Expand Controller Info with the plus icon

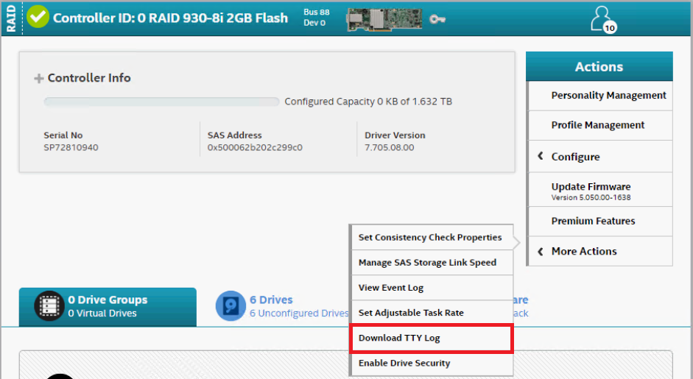click(x=39, y=79)
